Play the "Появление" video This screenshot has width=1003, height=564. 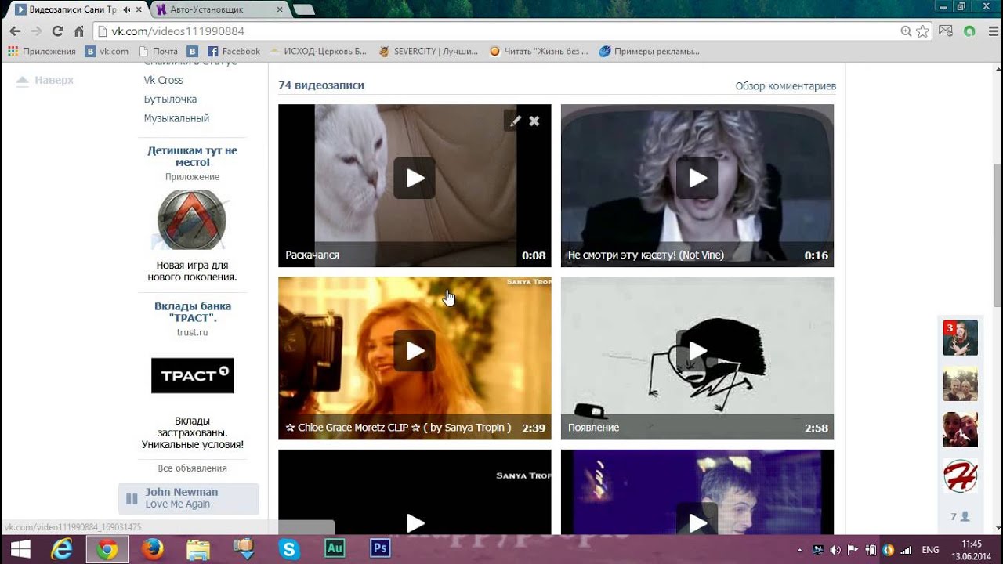[697, 350]
